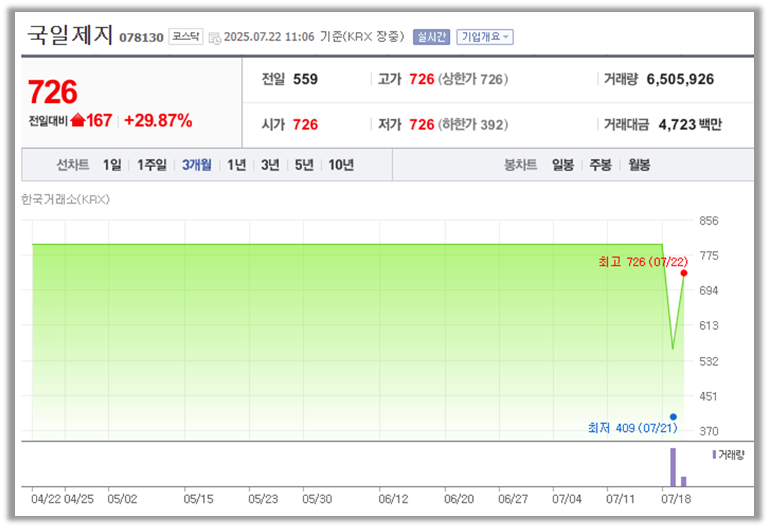The height and width of the screenshot is (528, 769).
Task: Expand the 기업개요 dropdown
Action: click(x=485, y=37)
